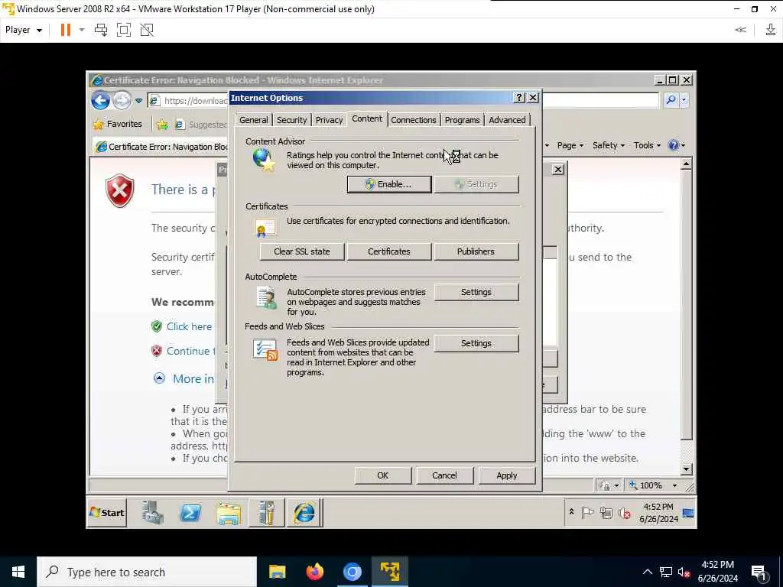The height and width of the screenshot is (587, 783).
Task: Open Windows Explorer from guest taskbar
Action: [229, 513]
